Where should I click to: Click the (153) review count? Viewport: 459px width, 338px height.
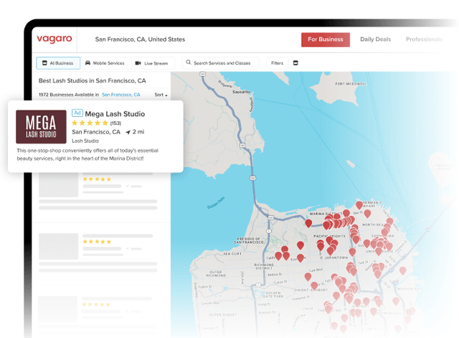click(115, 123)
